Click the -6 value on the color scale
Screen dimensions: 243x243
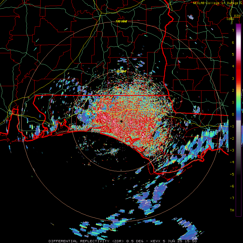point(232,186)
